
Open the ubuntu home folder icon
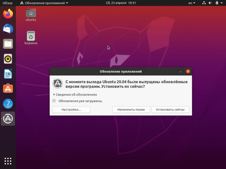click(x=31, y=15)
